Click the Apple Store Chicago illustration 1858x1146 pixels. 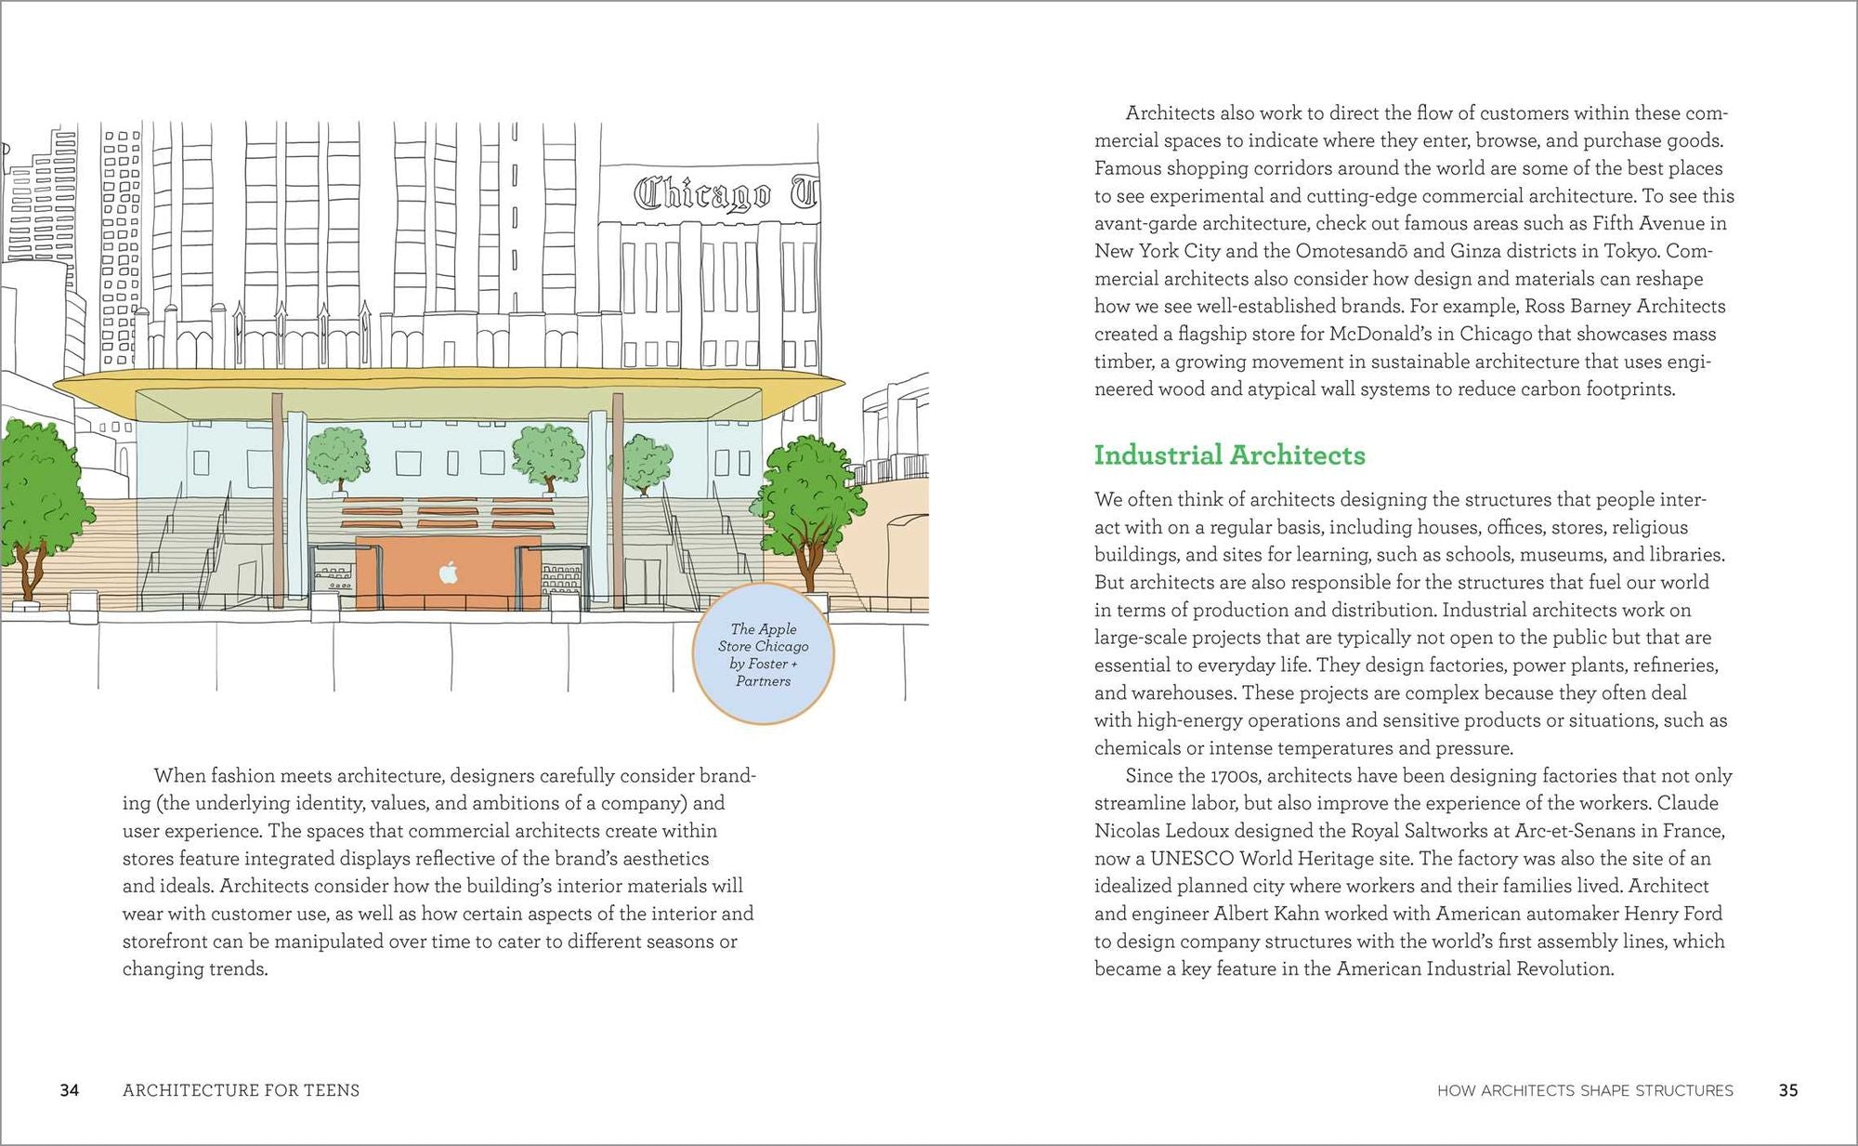[464, 409]
